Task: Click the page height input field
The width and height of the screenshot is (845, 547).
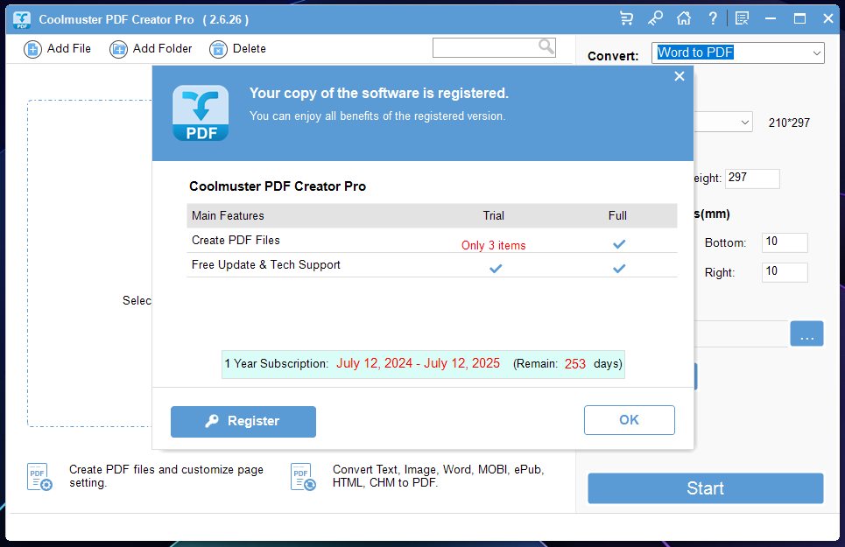Action: point(751,179)
